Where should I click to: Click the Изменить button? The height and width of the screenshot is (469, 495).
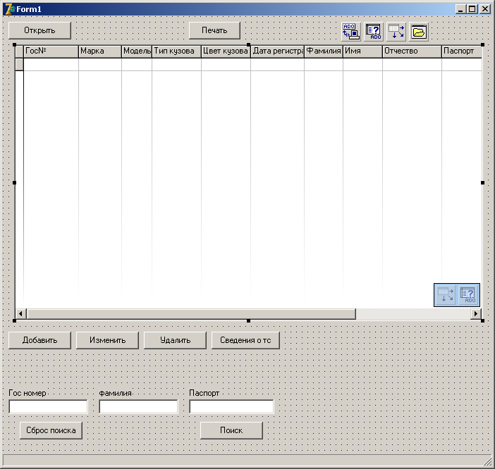107,340
